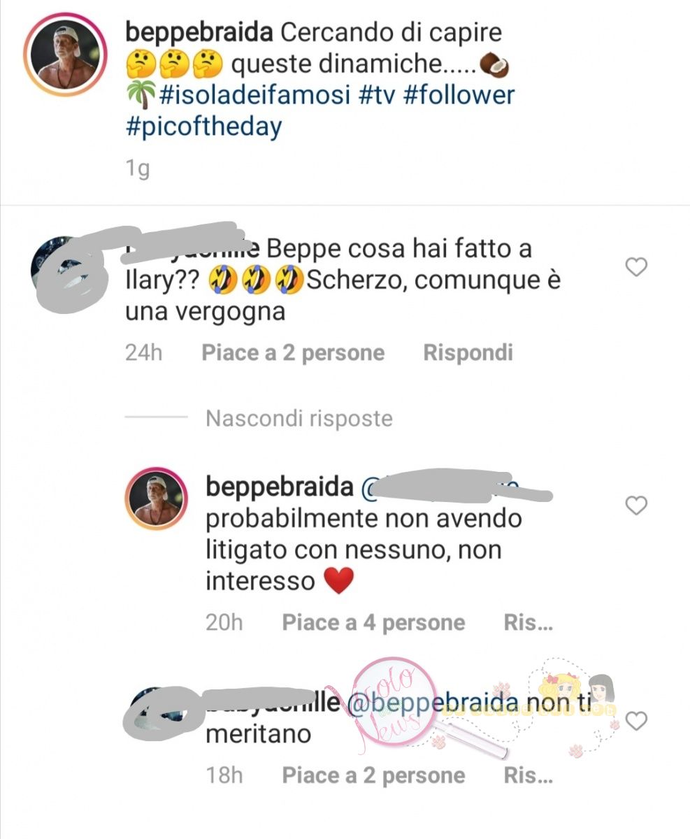Open the #follower hashtag

coord(458,94)
